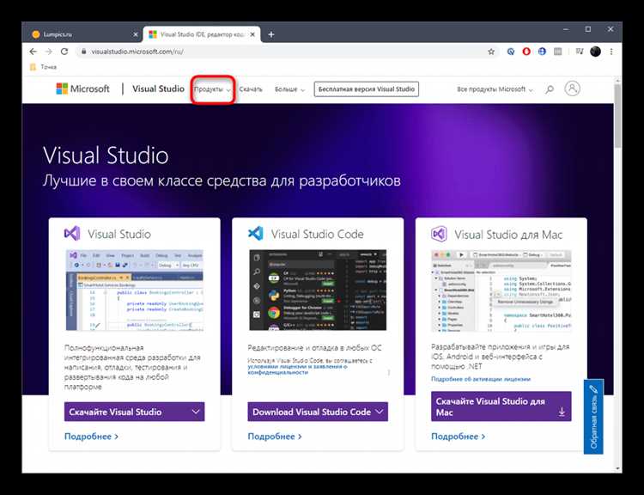This screenshot has width=644, height=495.
Task: Click the heading Лучшие в своем классе средства
Action: (x=222, y=180)
